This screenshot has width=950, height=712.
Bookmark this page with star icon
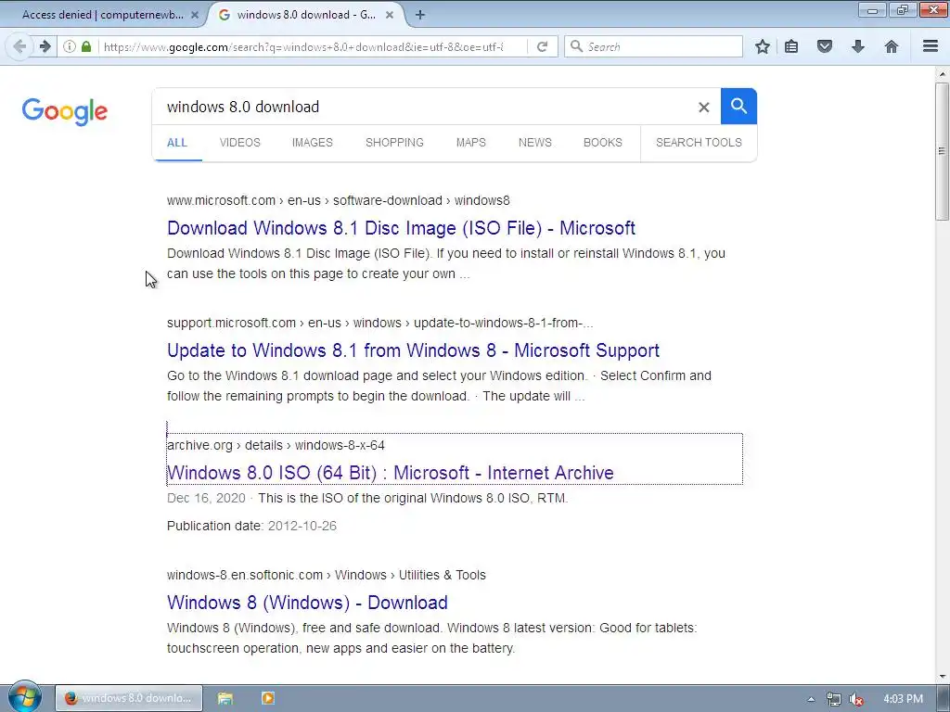pos(763,46)
